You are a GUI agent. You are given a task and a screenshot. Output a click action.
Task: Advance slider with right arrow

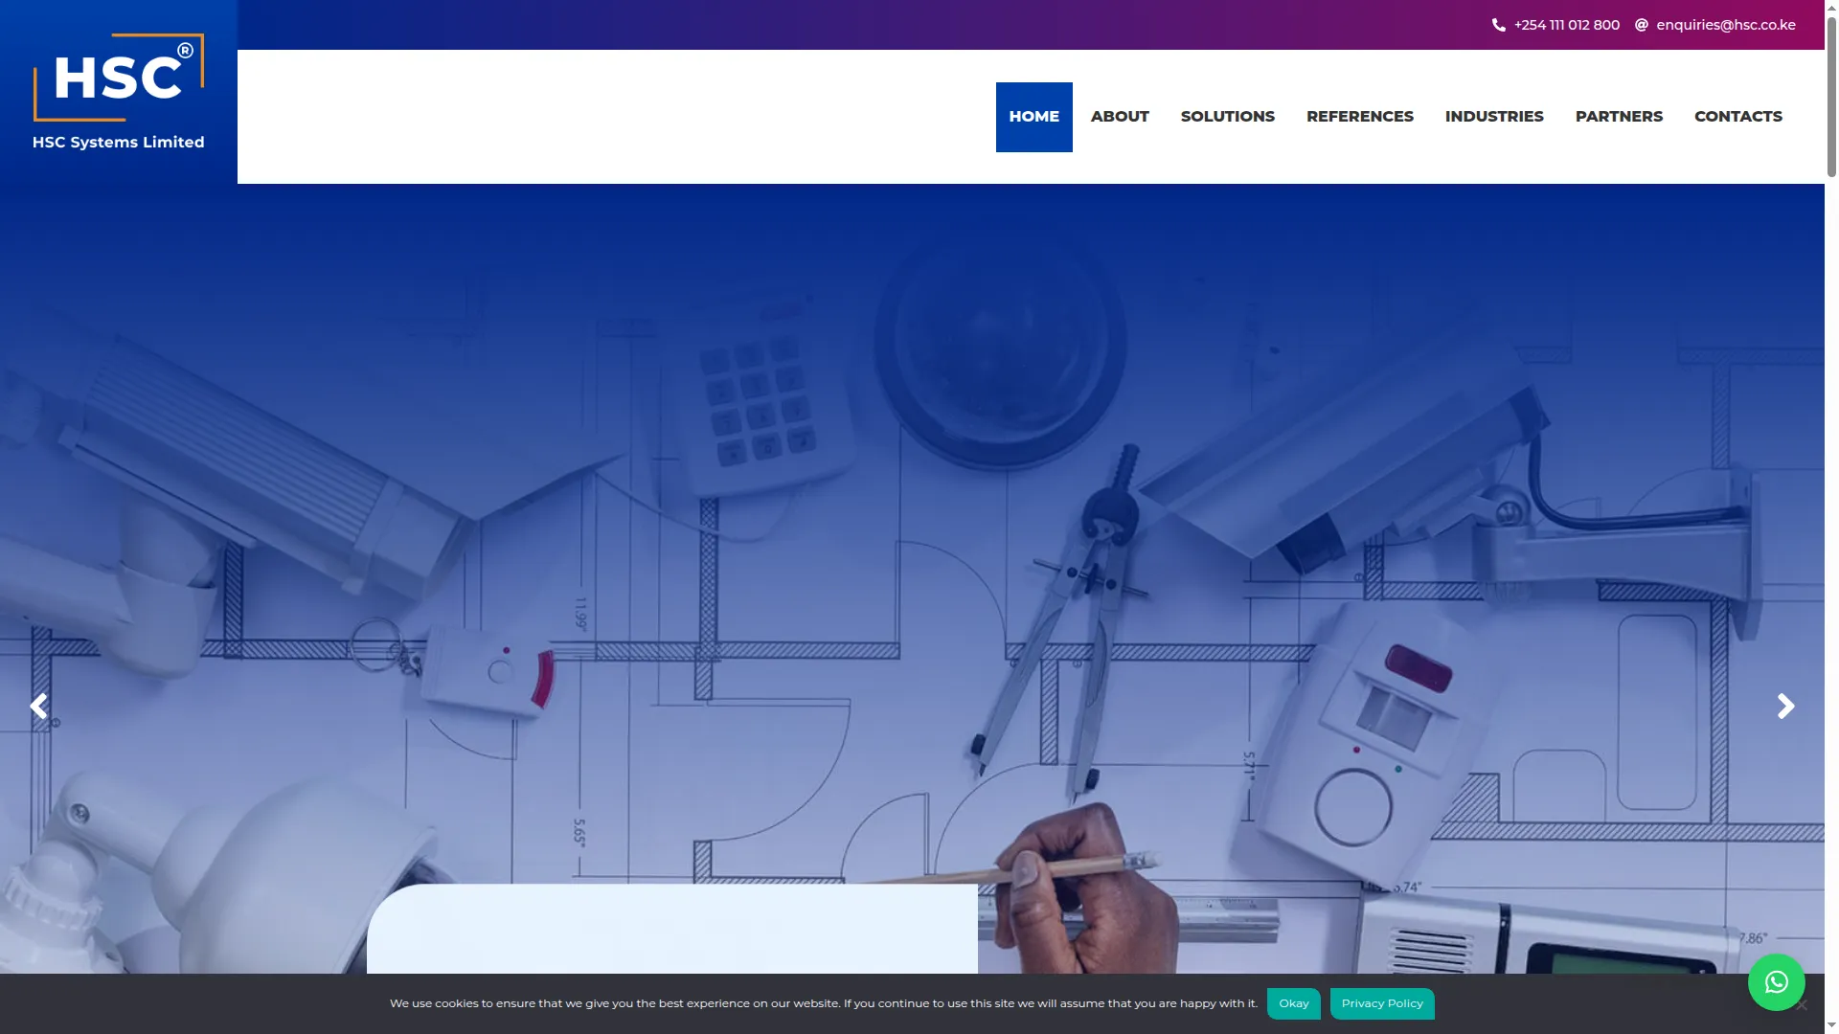1785,707
